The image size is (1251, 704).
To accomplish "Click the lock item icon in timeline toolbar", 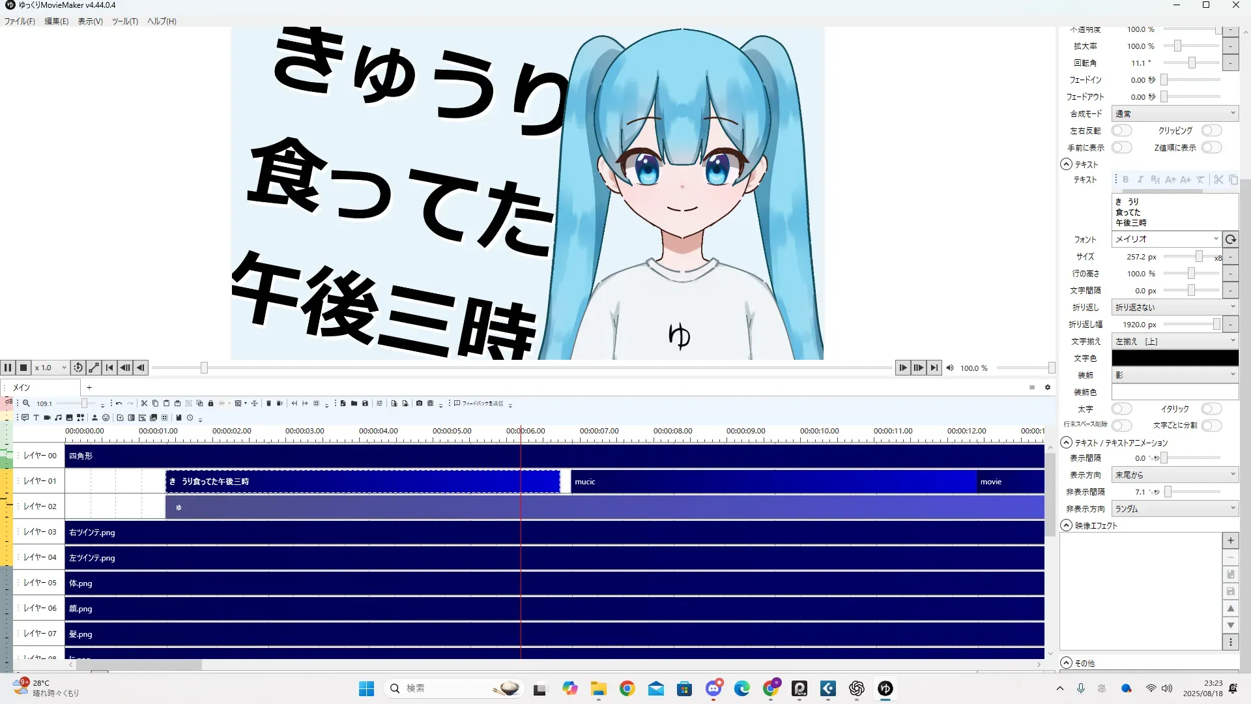I will 210,403.
